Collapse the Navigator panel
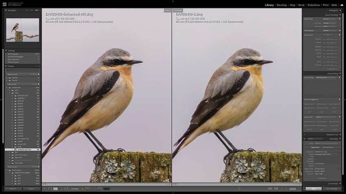 [6, 10]
